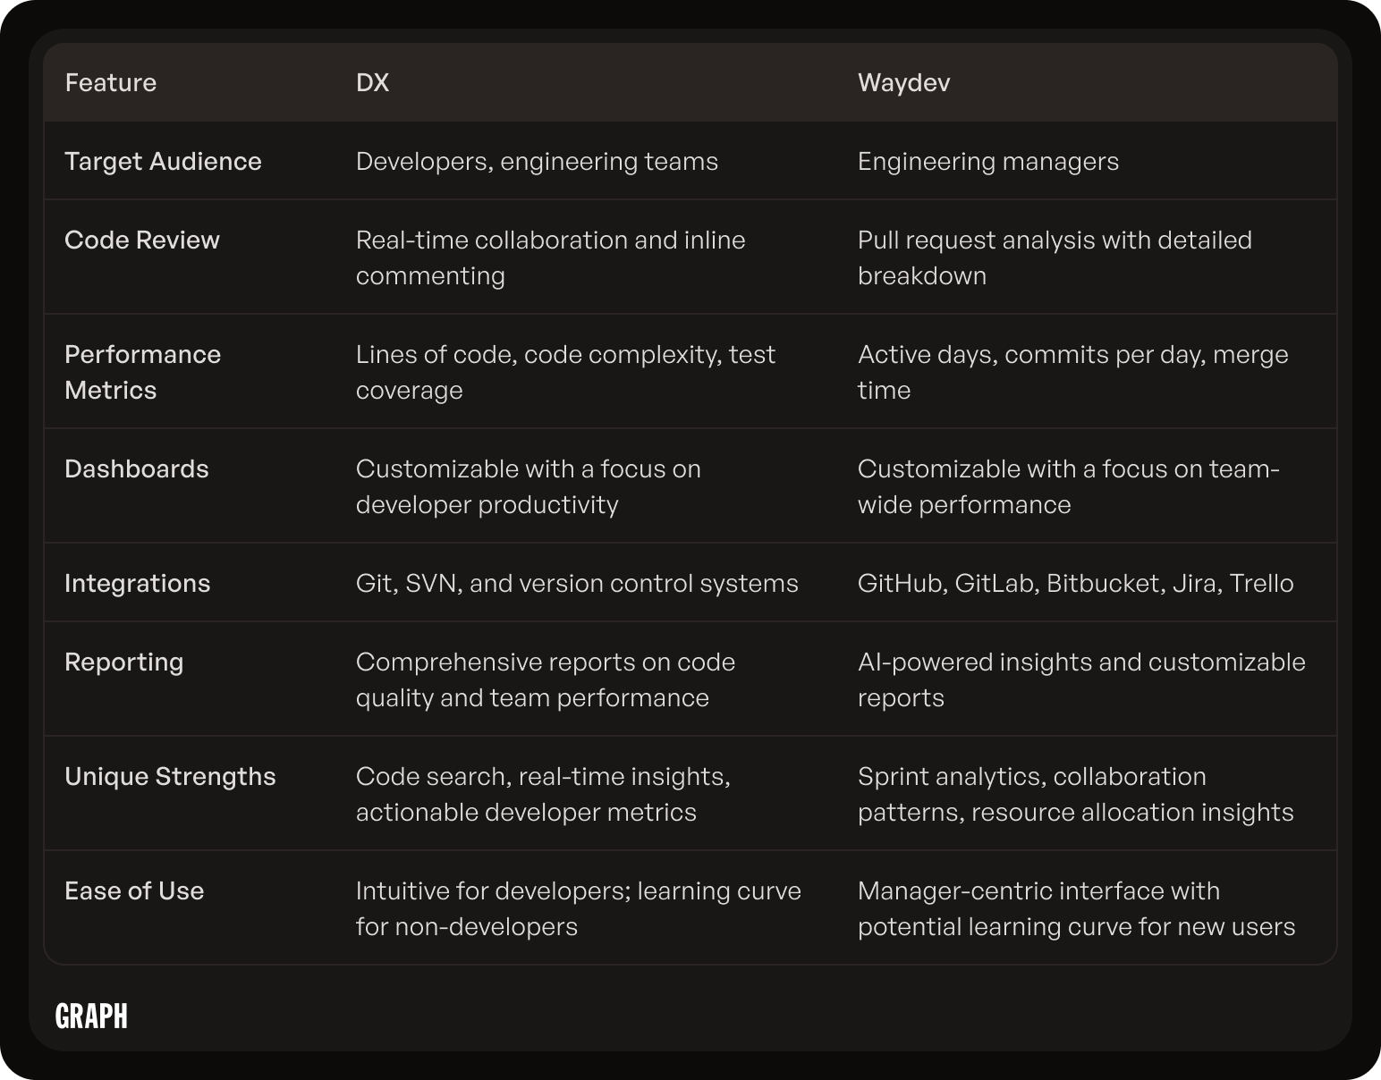Click 'Code search, real-time insights' cell
The width and height of the screenshot is (1381, 1080).
(x=543, y=794)
